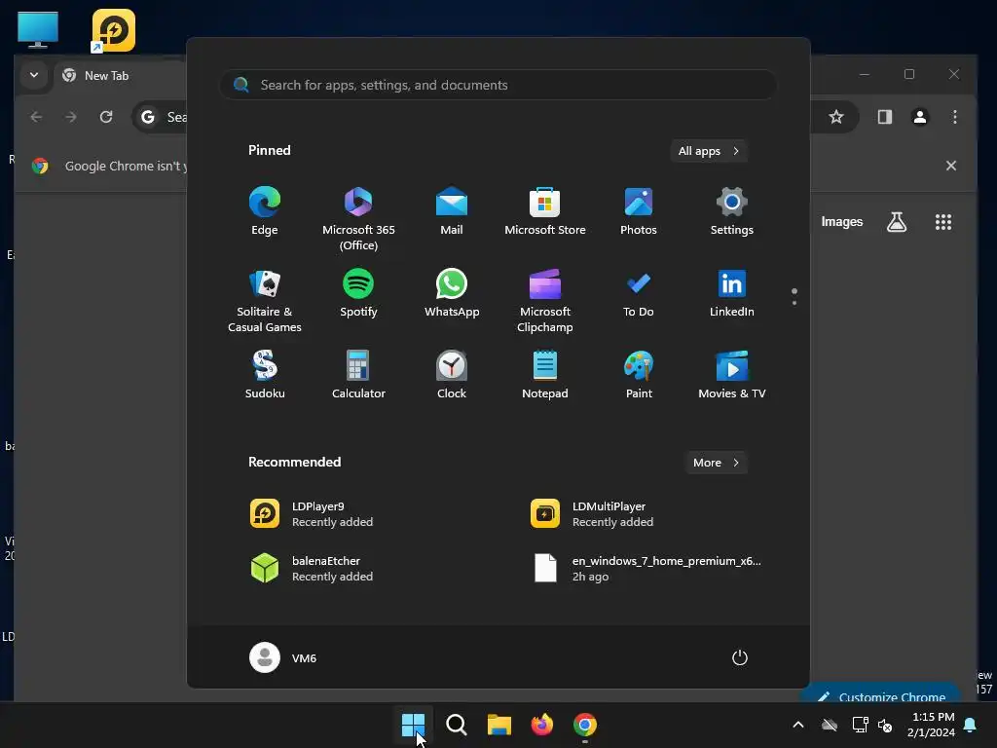Click Customize Chrome button

(x=881, y=693)
